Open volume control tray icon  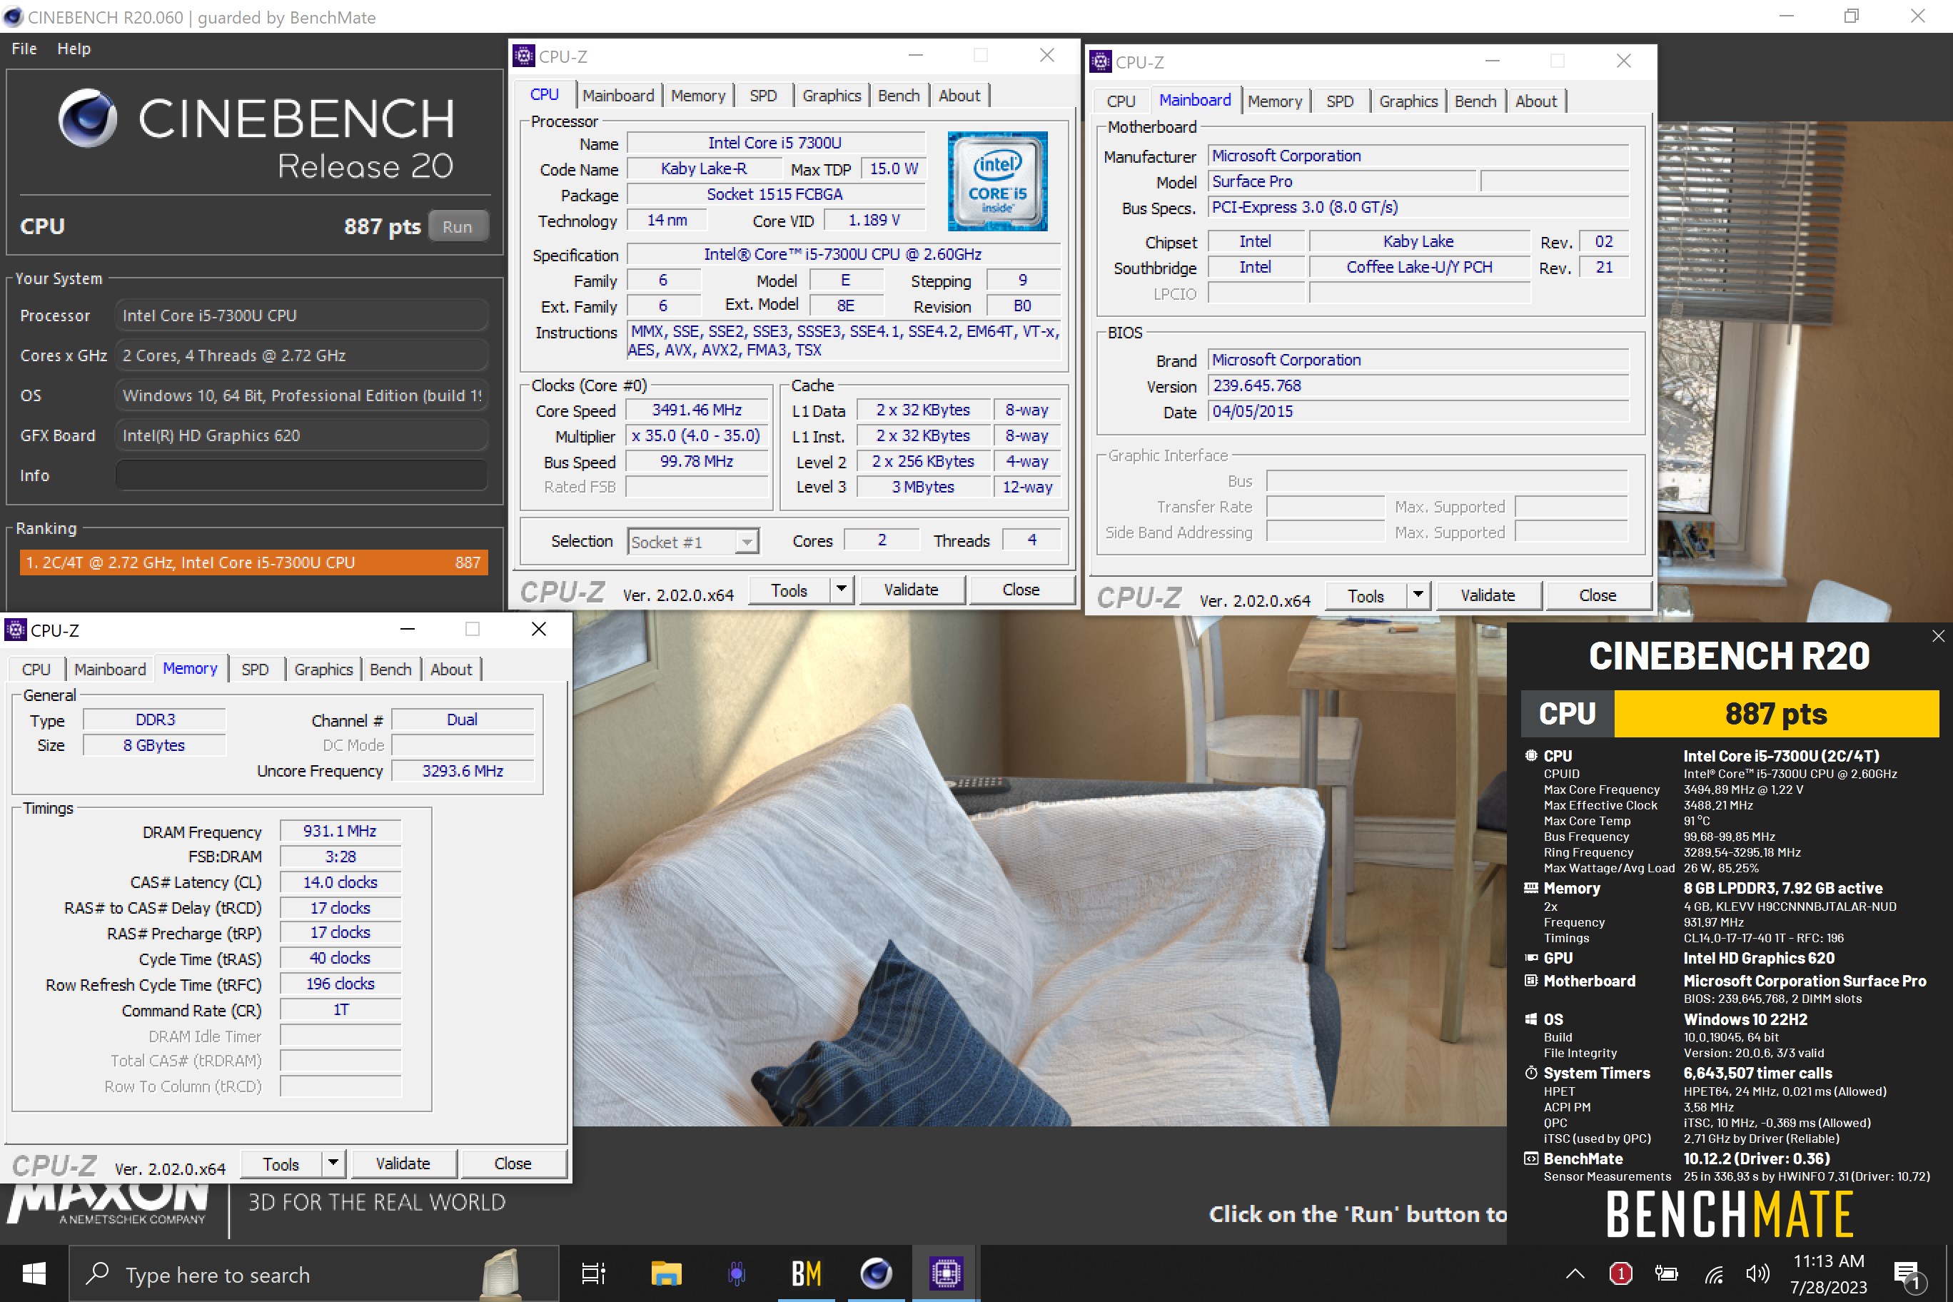(x=1757, y=1273)
